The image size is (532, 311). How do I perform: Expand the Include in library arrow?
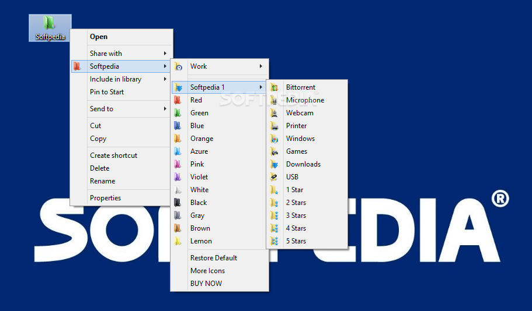pyautogui.click(x=165, y=79)
